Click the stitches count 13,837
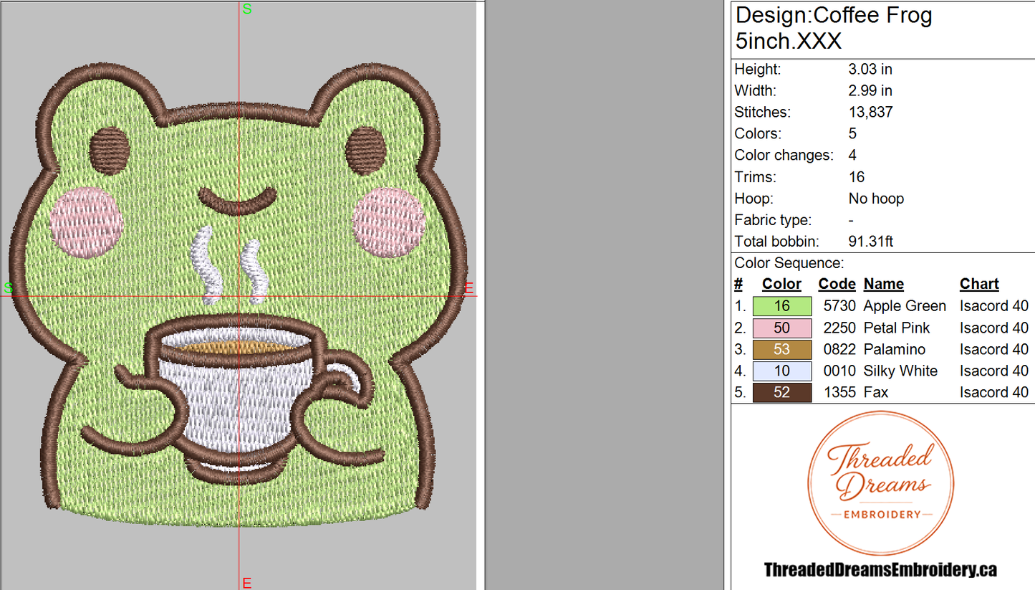This screenshot has width=1035, height=590. (x=870, y=113)
